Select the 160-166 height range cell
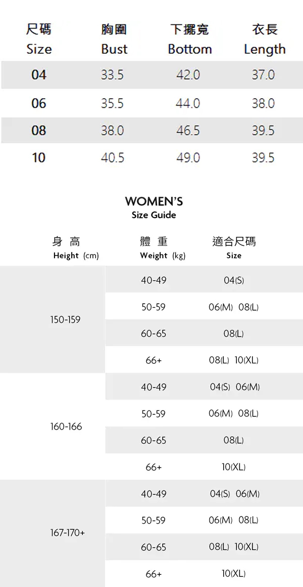This screenshot has height=587, width=303. 66,427
